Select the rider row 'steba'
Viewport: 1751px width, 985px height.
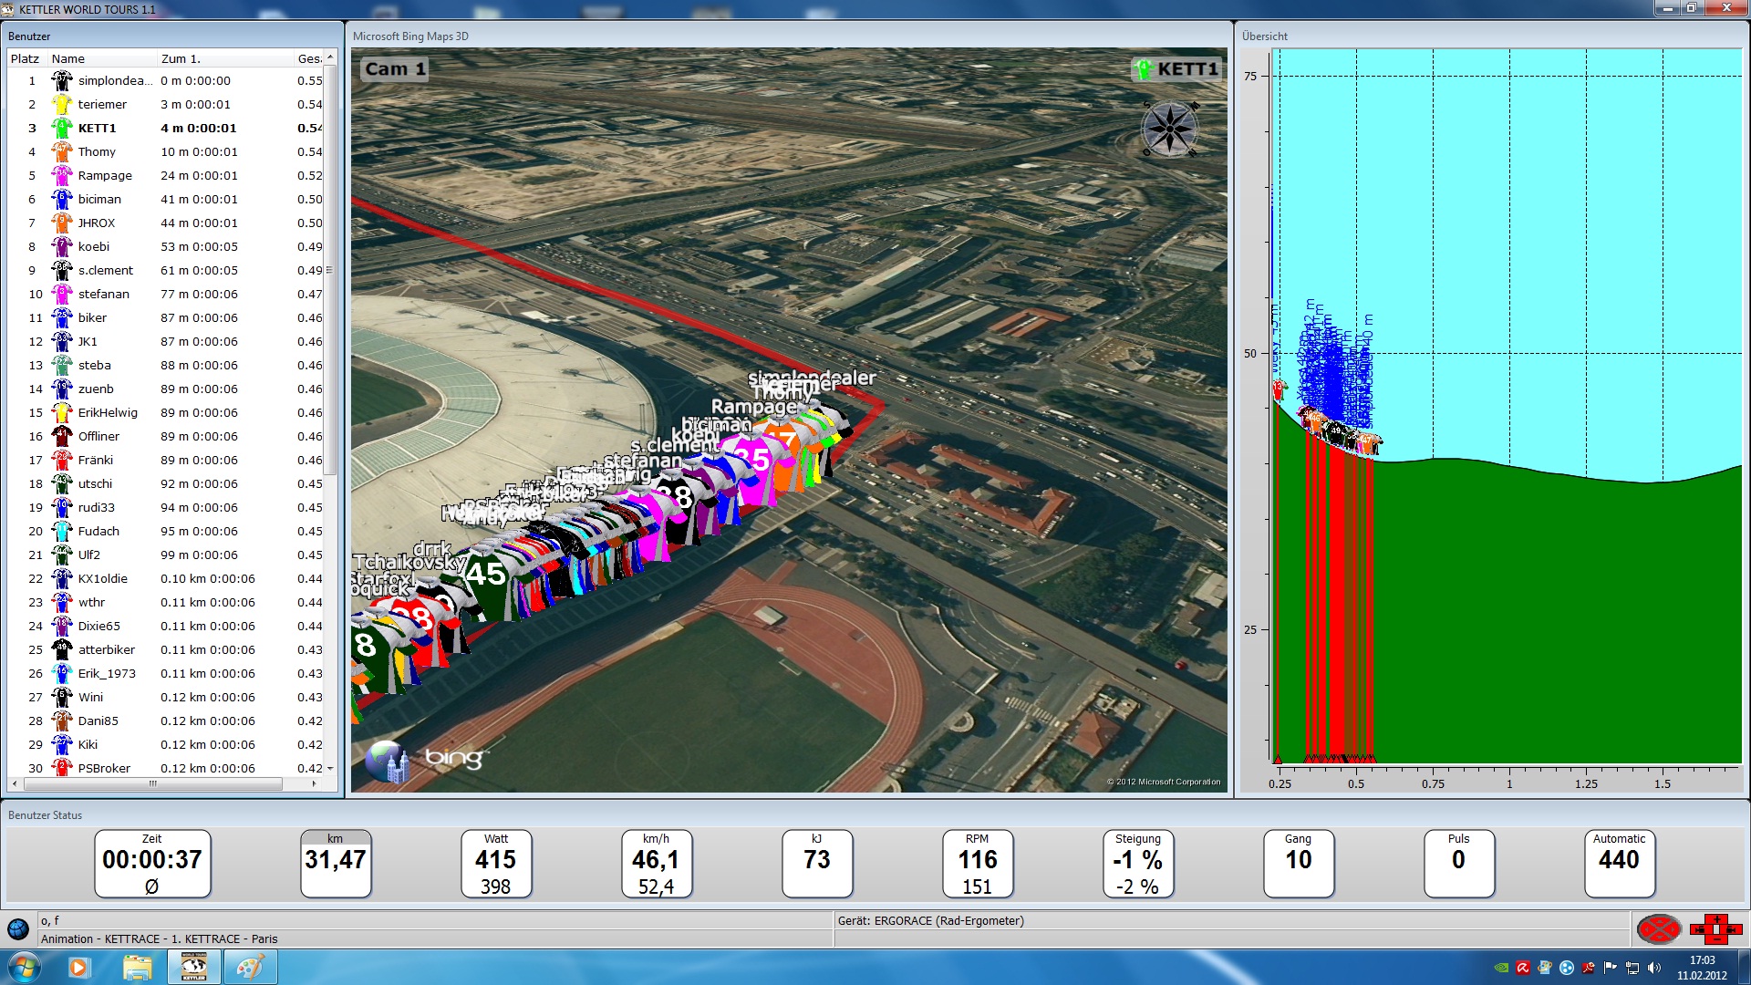pyautogui.click(x=166, y=365)
